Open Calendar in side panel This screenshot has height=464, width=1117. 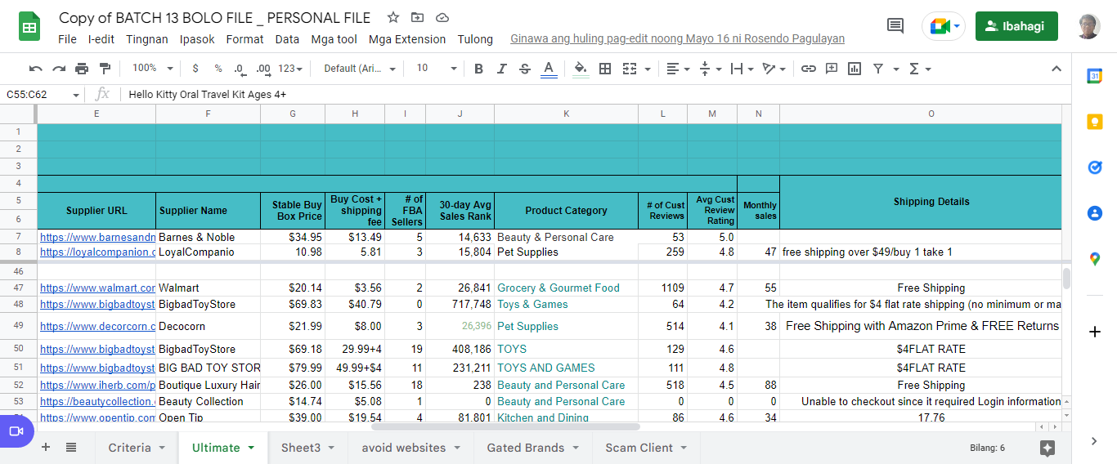(x=1095, y=76)
